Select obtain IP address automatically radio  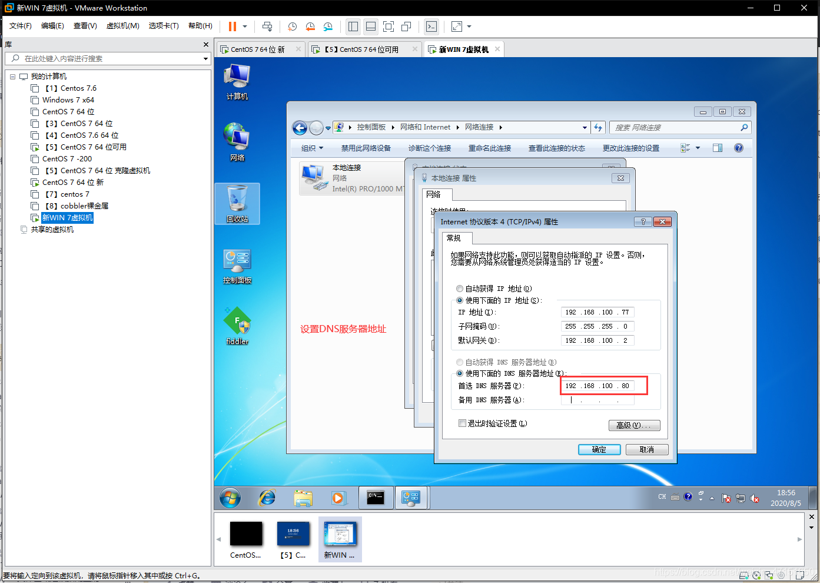(460, 289)
